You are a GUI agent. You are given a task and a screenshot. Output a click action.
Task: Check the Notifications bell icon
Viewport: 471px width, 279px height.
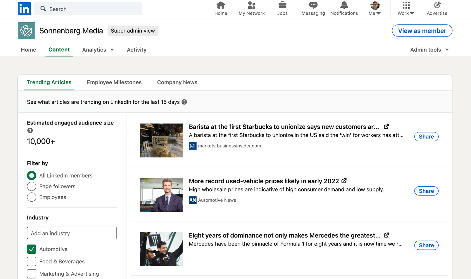[x=344, y=5]
